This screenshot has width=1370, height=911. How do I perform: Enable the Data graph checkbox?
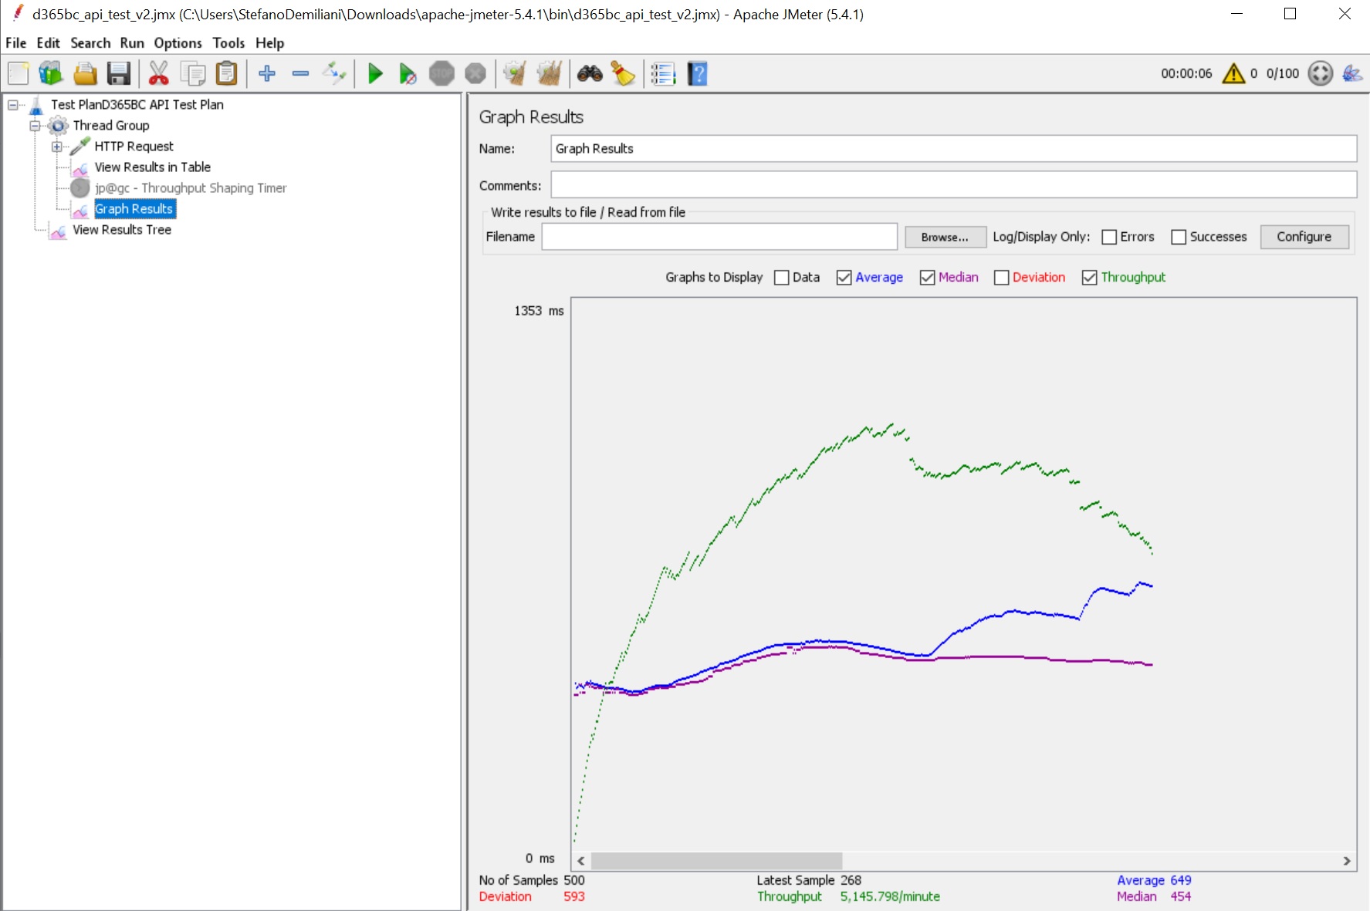tap(782, 278)
